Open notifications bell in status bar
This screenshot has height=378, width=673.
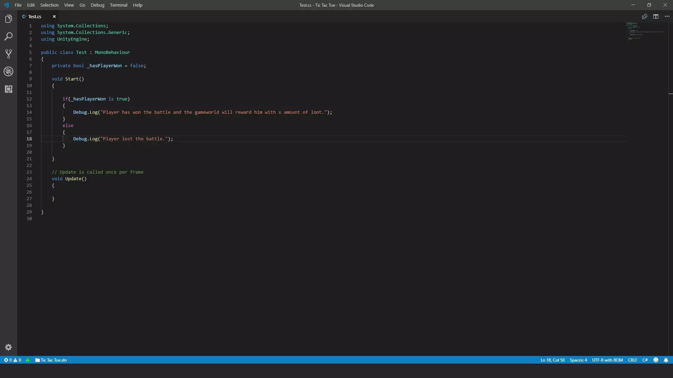click(666, 360)
